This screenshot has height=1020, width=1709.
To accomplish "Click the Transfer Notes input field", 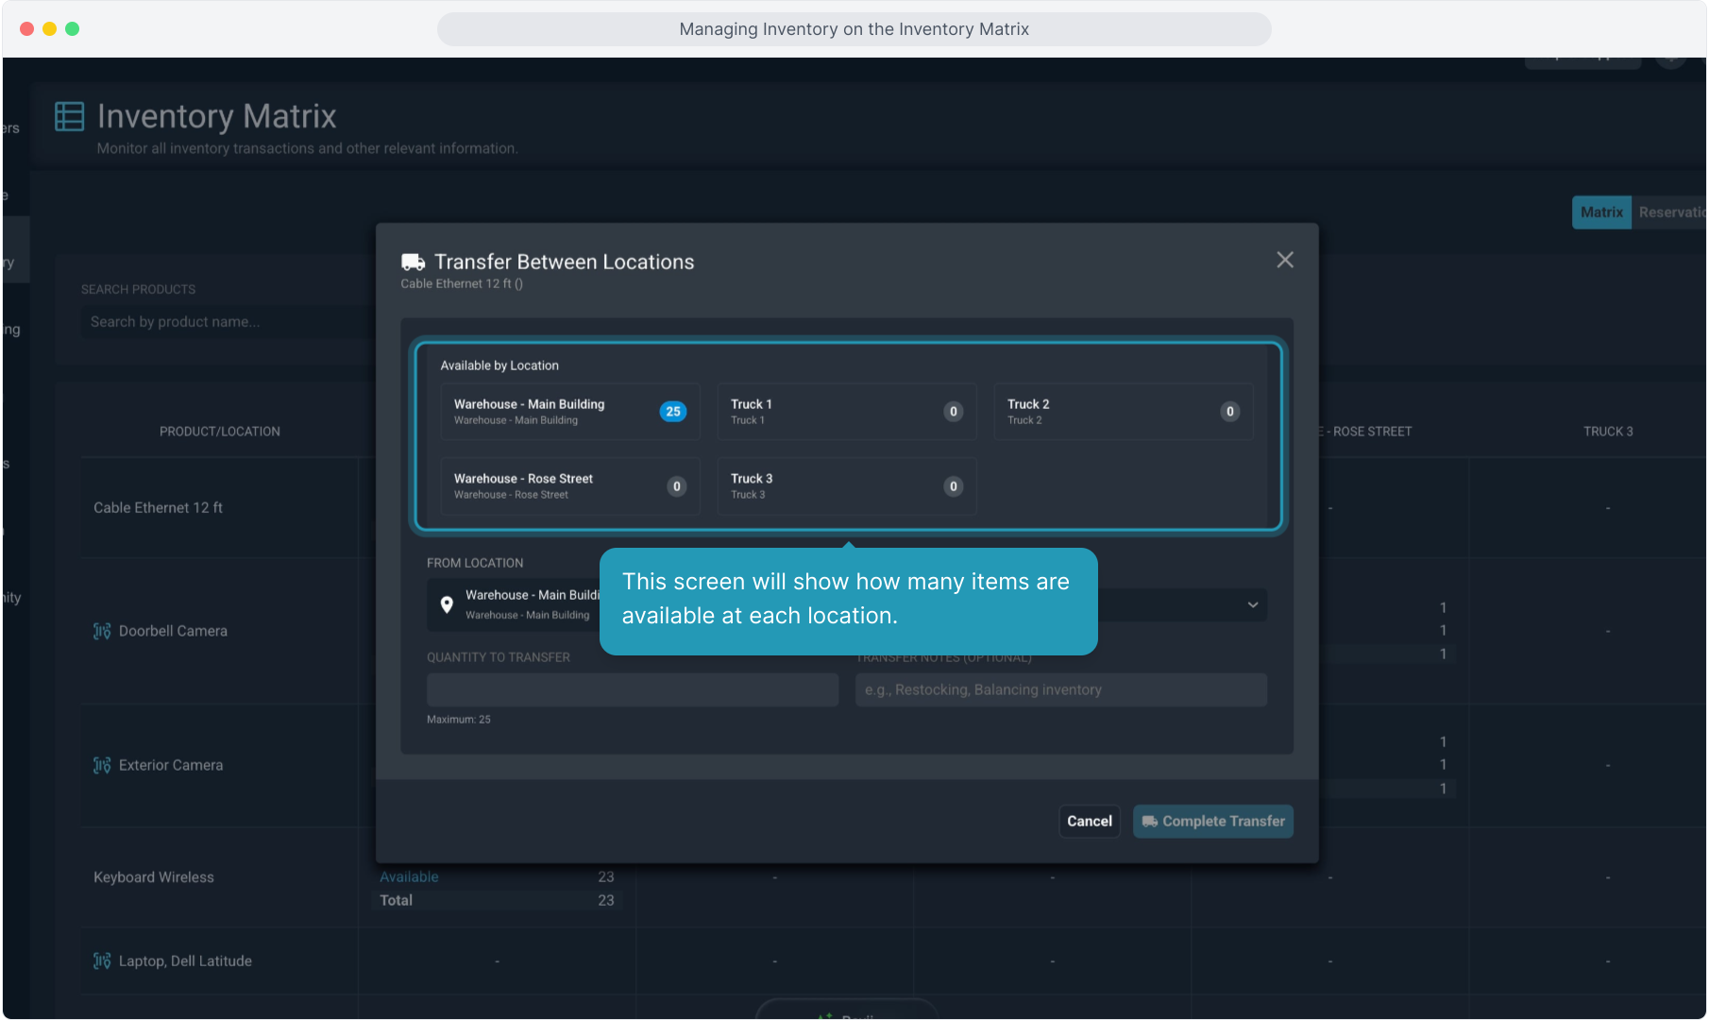I will [x=1060, y=690].
